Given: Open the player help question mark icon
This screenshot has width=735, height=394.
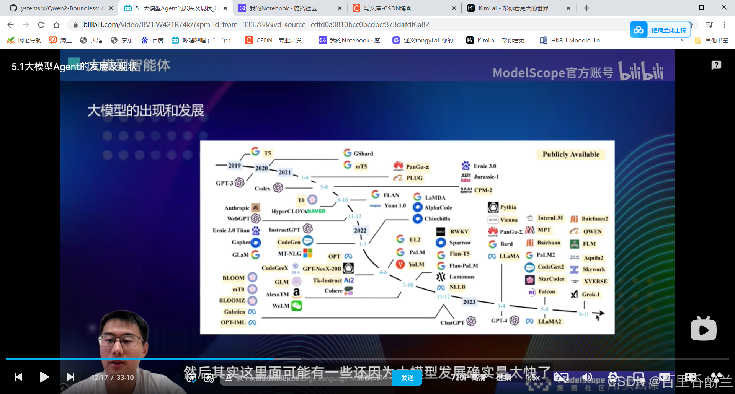Looking at the screenshot, I should (x=716, y=65).
